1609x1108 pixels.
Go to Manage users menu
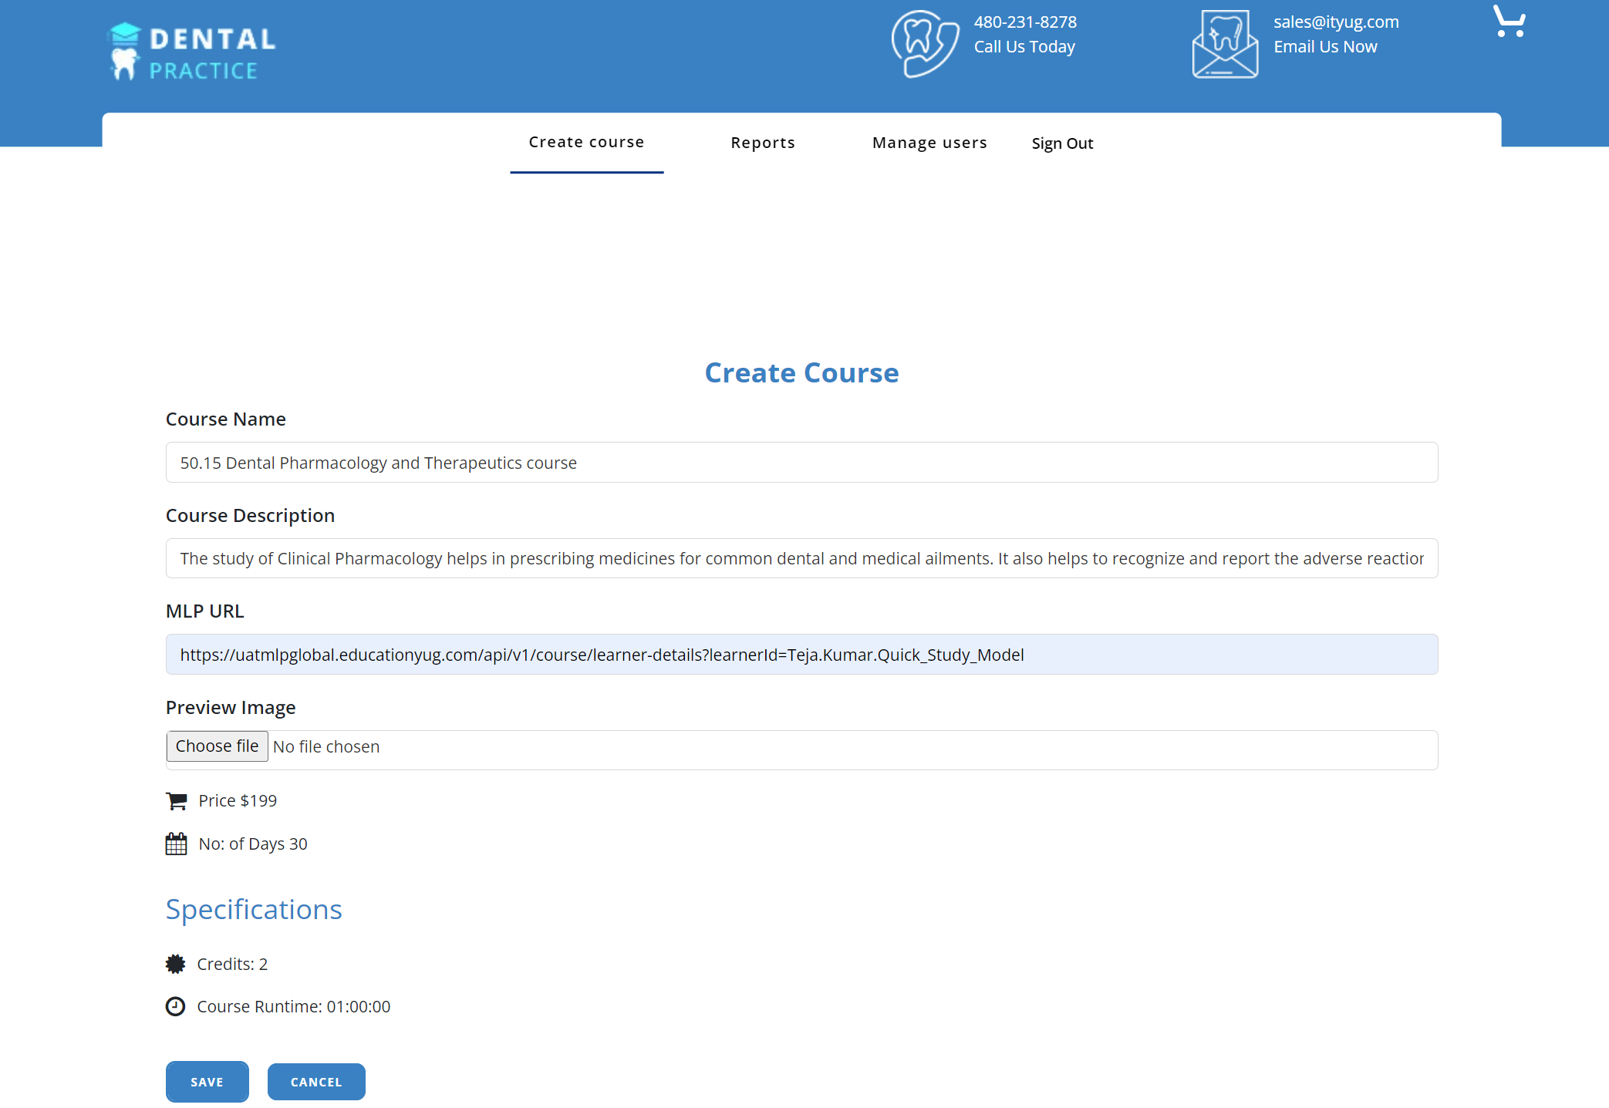pyautogui.click(x=929, y=143)
